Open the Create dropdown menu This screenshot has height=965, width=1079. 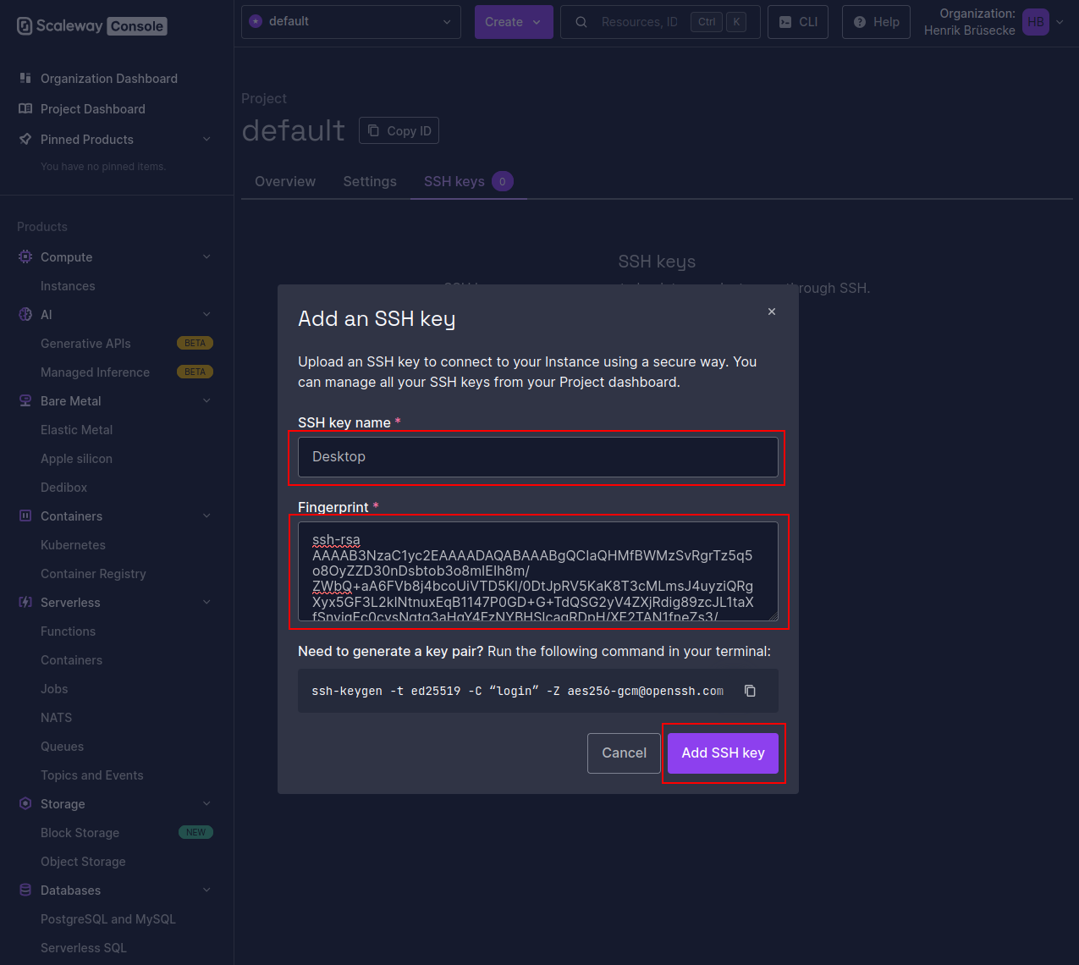[x=514, y=22]
